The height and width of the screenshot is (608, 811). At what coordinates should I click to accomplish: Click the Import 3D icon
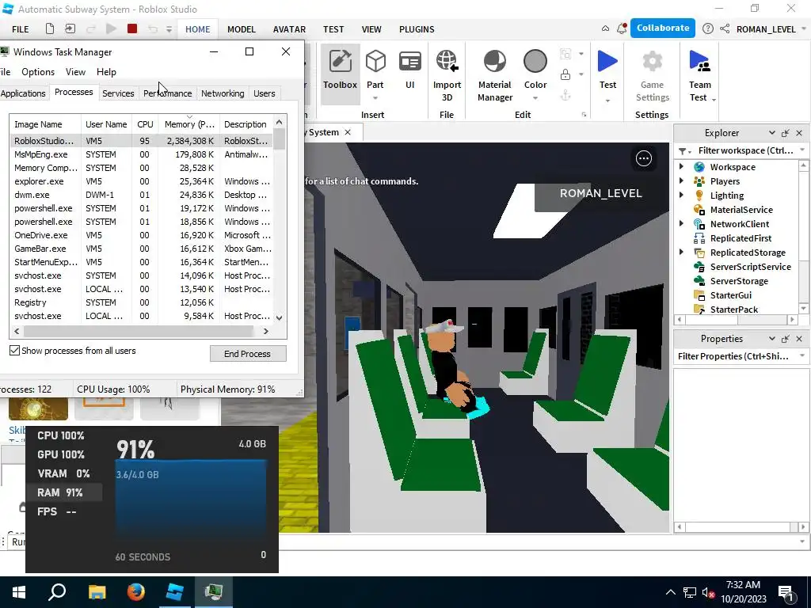pyautogui.click(x=447, y=62)
